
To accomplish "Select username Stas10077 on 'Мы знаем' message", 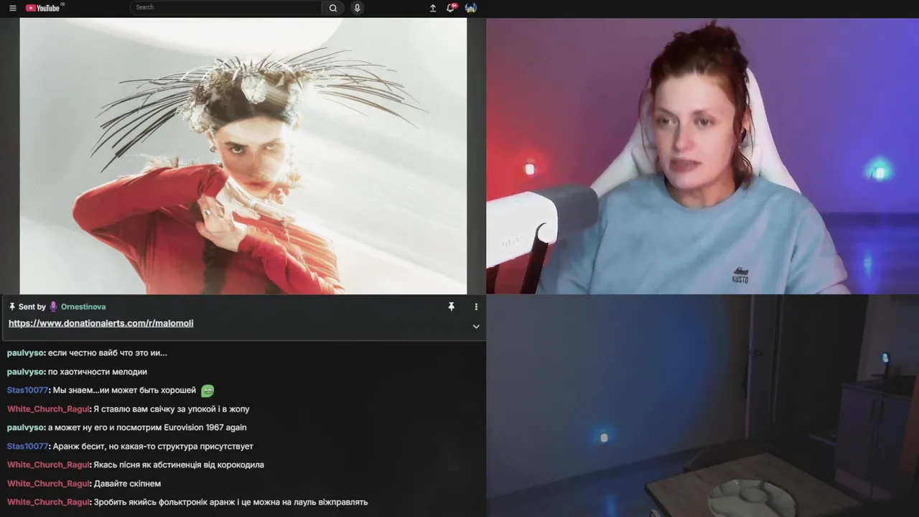I will 27,391.
